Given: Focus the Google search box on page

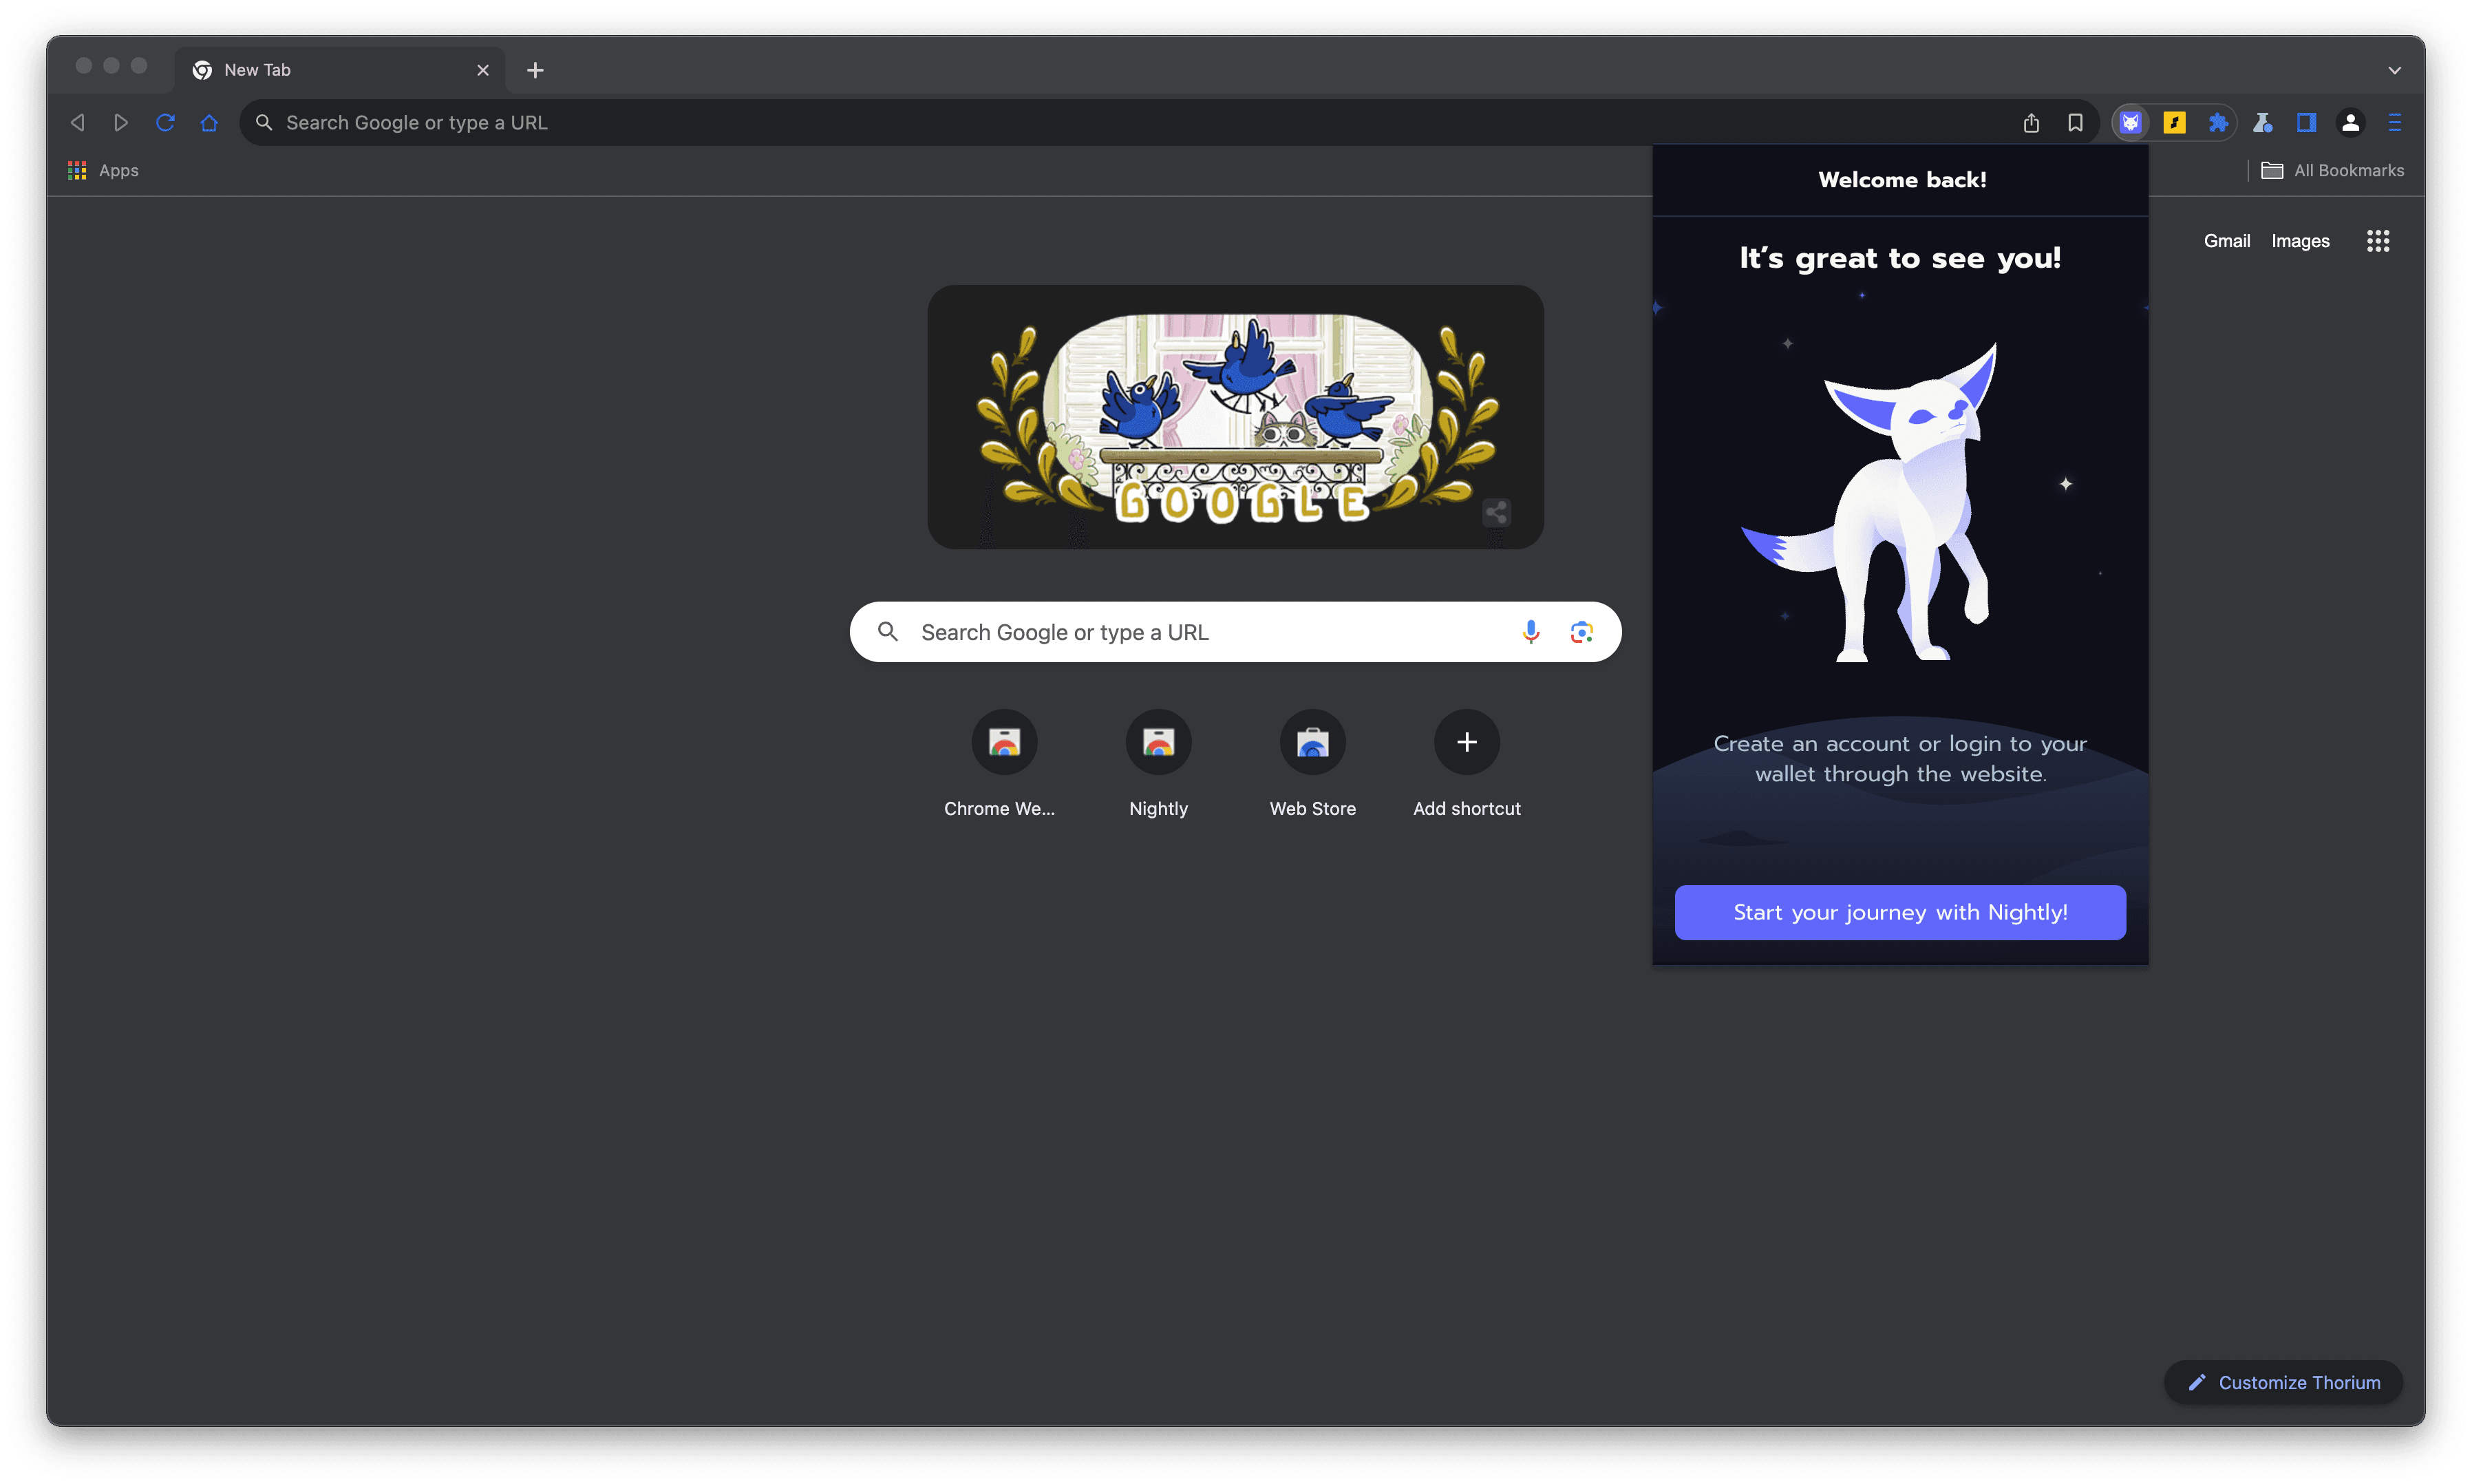Looking at the screenshot, I should tap(1235, 632).
